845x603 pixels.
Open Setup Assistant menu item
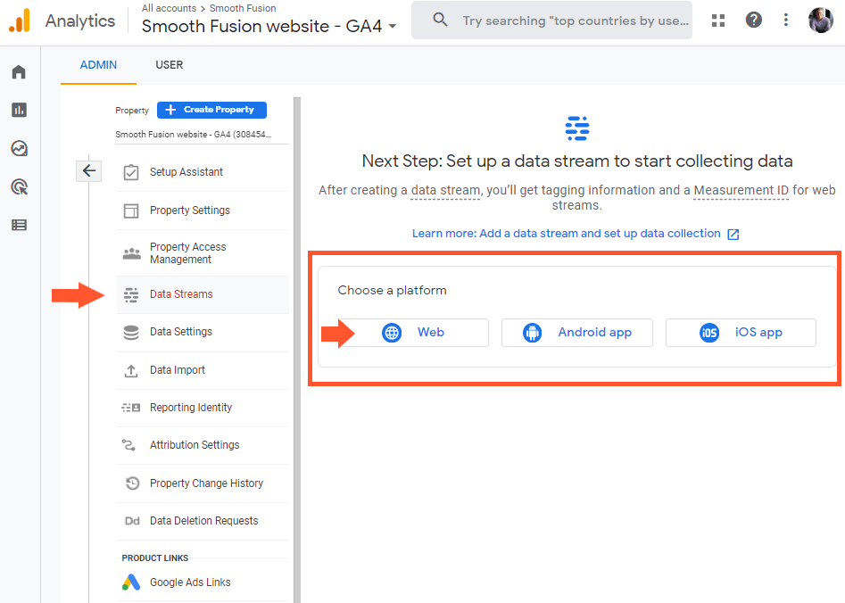203,172
